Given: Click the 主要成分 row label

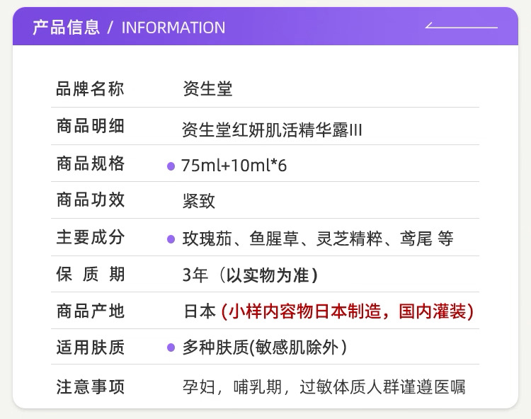Looking at the screenshot, I should [90, 237].
